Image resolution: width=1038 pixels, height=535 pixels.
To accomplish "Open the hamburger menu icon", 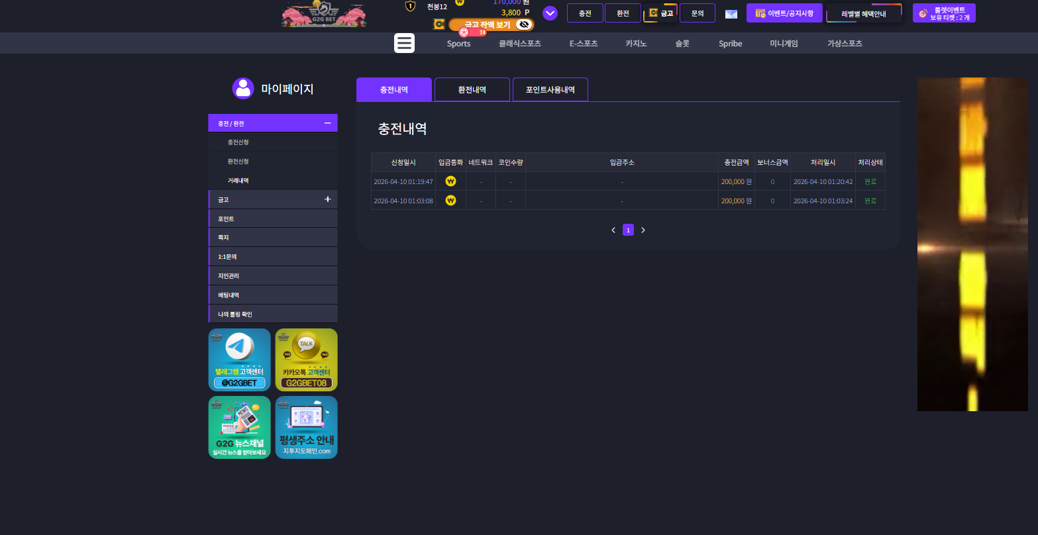I will [x=404, y=43].
